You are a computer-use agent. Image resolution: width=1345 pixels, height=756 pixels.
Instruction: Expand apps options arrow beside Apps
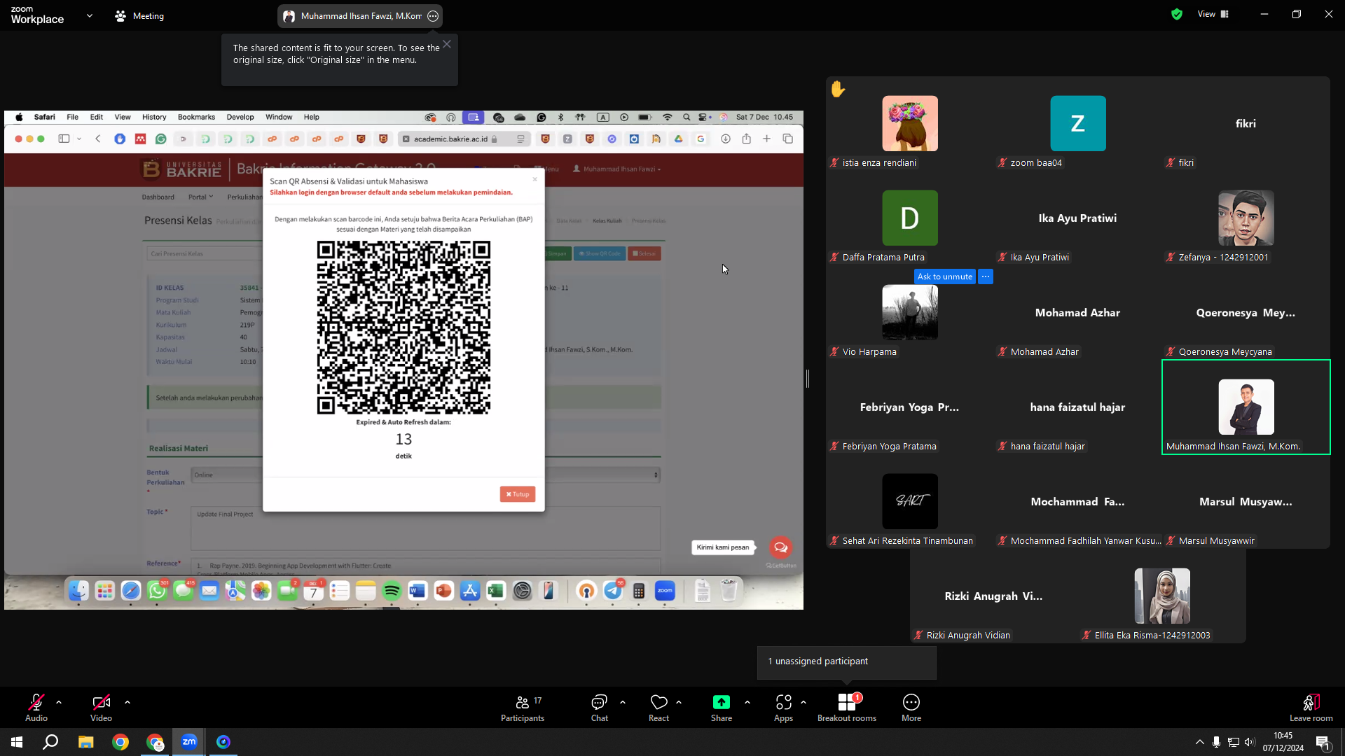803,701
